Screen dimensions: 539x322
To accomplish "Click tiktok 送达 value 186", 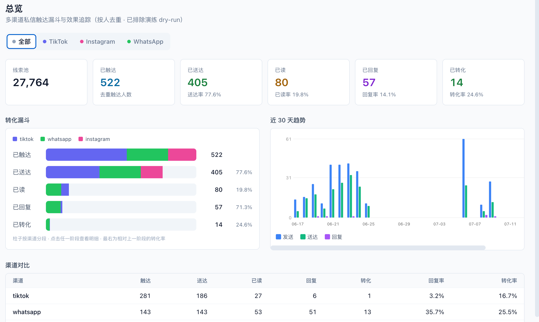I will click(x=202, y=296).
